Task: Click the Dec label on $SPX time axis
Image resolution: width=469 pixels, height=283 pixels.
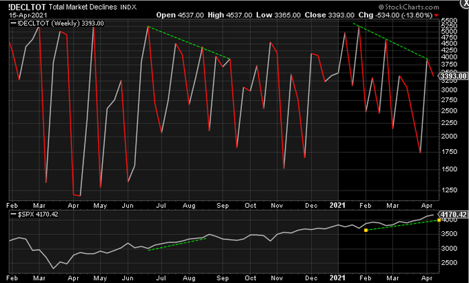Action: coord(311,278)
